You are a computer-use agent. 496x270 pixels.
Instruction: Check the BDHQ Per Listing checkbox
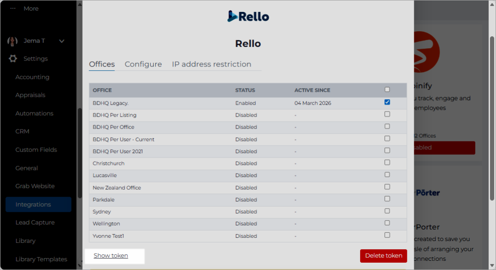coord(387,114)
